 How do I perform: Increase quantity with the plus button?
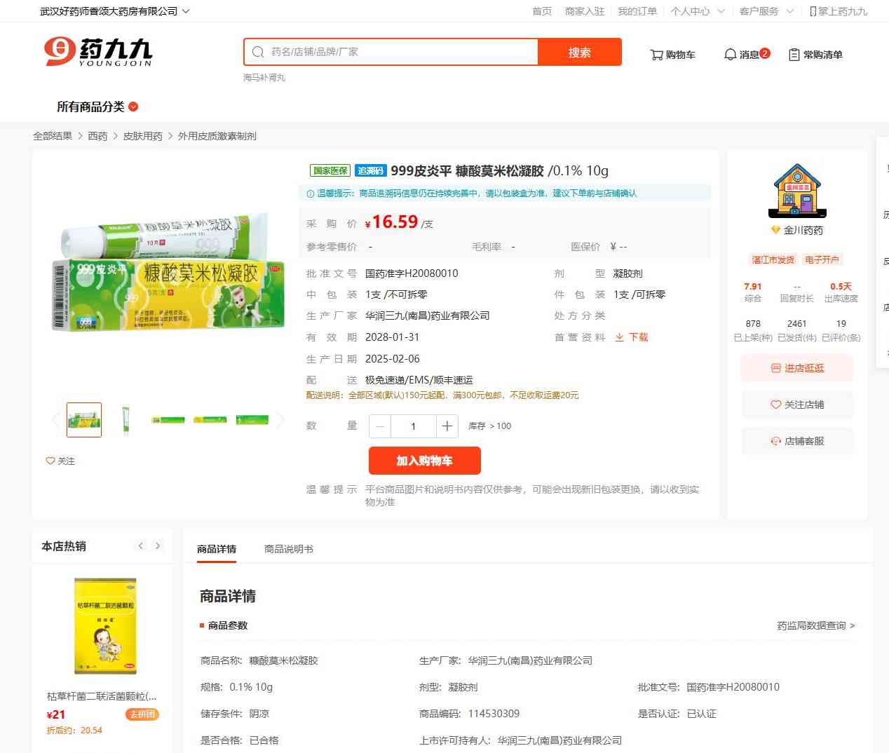coord(447,426)
